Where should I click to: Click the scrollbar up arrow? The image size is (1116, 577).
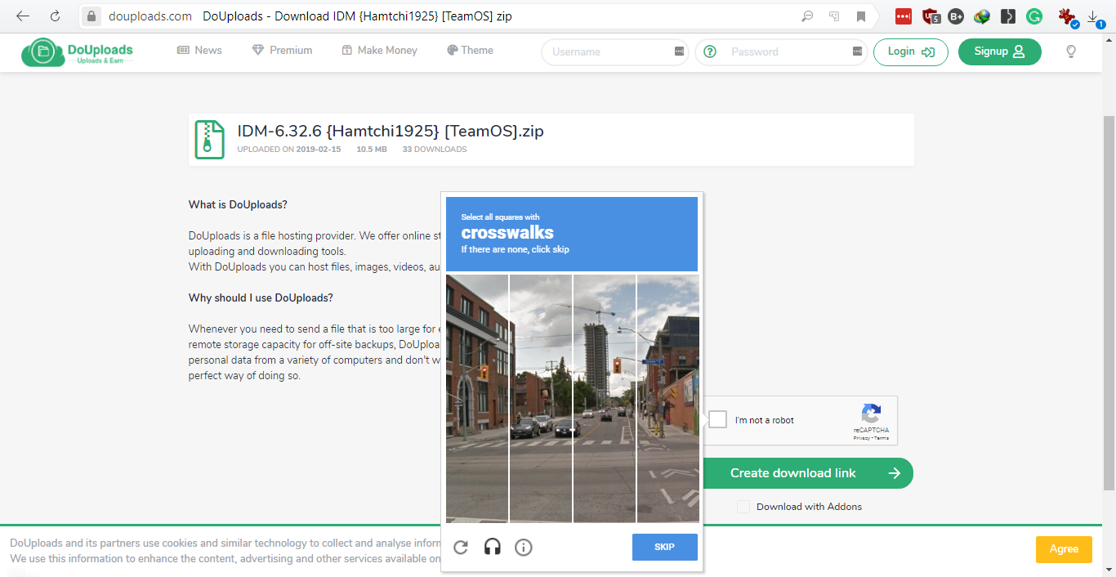pyautogui.click(x=1109, y=40)
